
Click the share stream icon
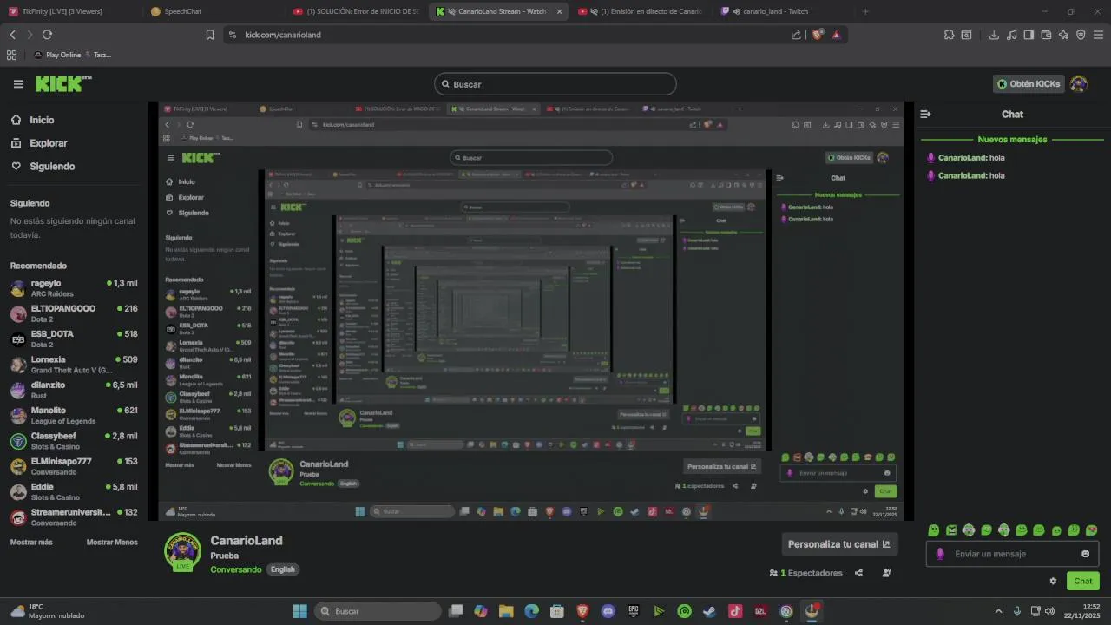[x=858, y=573]
